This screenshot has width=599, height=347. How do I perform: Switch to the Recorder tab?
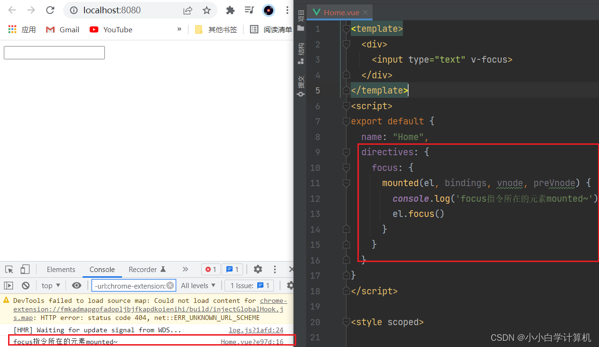(x=147, y=269)
